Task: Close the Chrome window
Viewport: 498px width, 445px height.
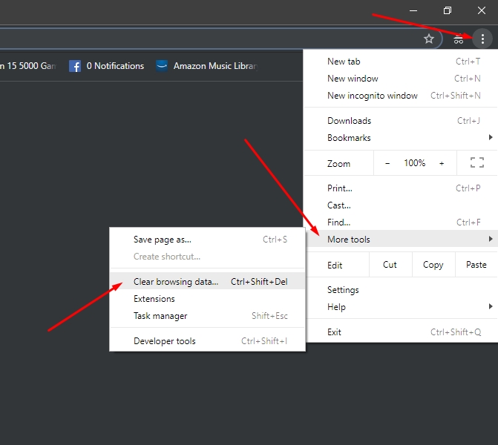Action: (481, 10)
